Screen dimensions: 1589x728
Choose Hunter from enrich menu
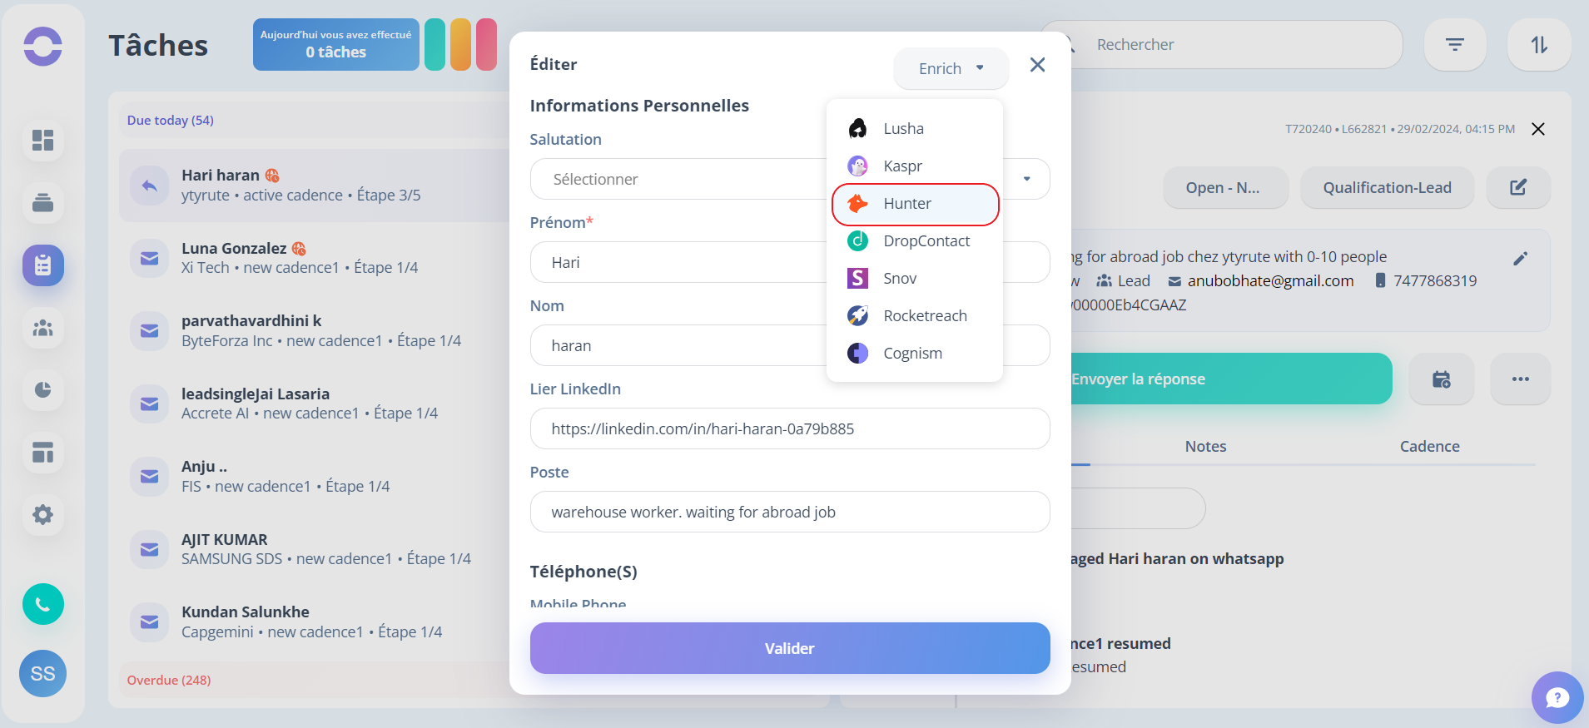point(915,204)
